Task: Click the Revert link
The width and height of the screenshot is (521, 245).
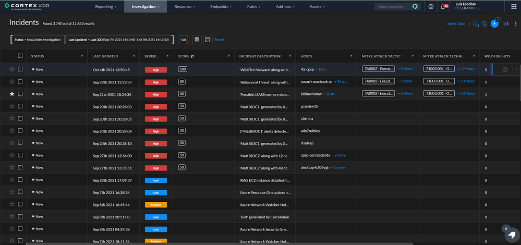Action: (x=220, y=40)
